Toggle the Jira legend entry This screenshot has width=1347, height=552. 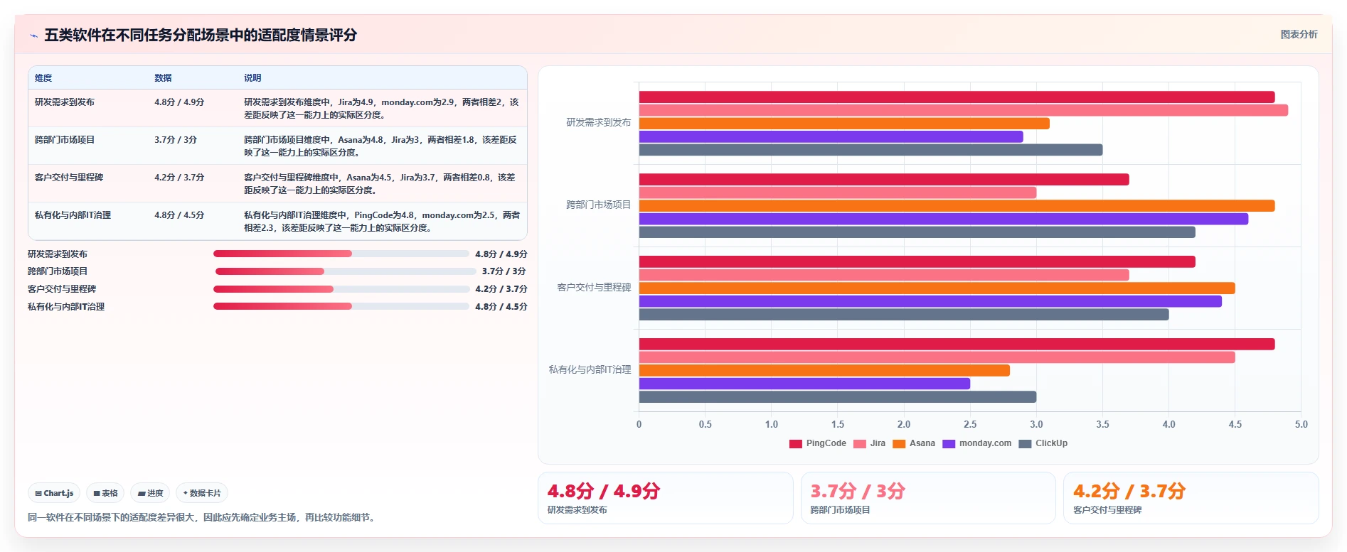point(869,443)
